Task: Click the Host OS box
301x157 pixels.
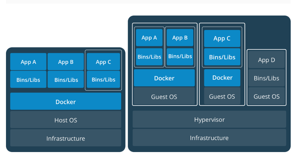Action: [66, 120]
